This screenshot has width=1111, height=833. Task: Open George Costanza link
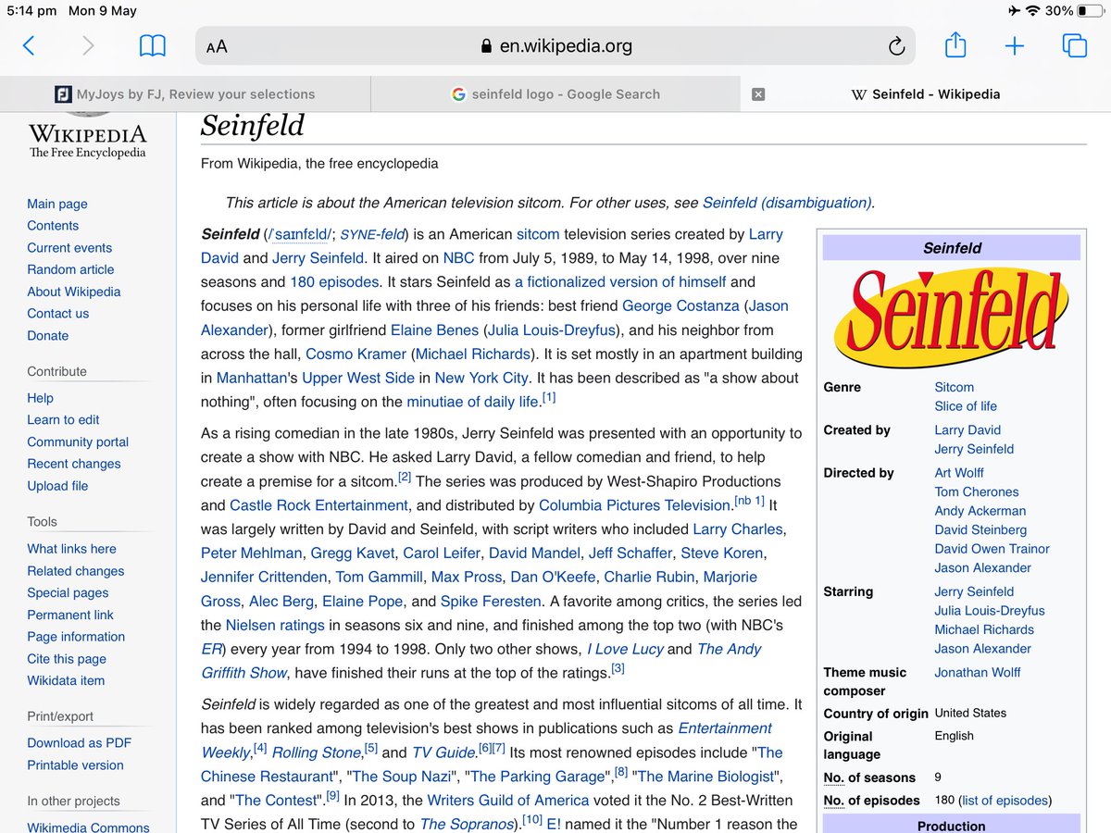click(x=680, y=306)
